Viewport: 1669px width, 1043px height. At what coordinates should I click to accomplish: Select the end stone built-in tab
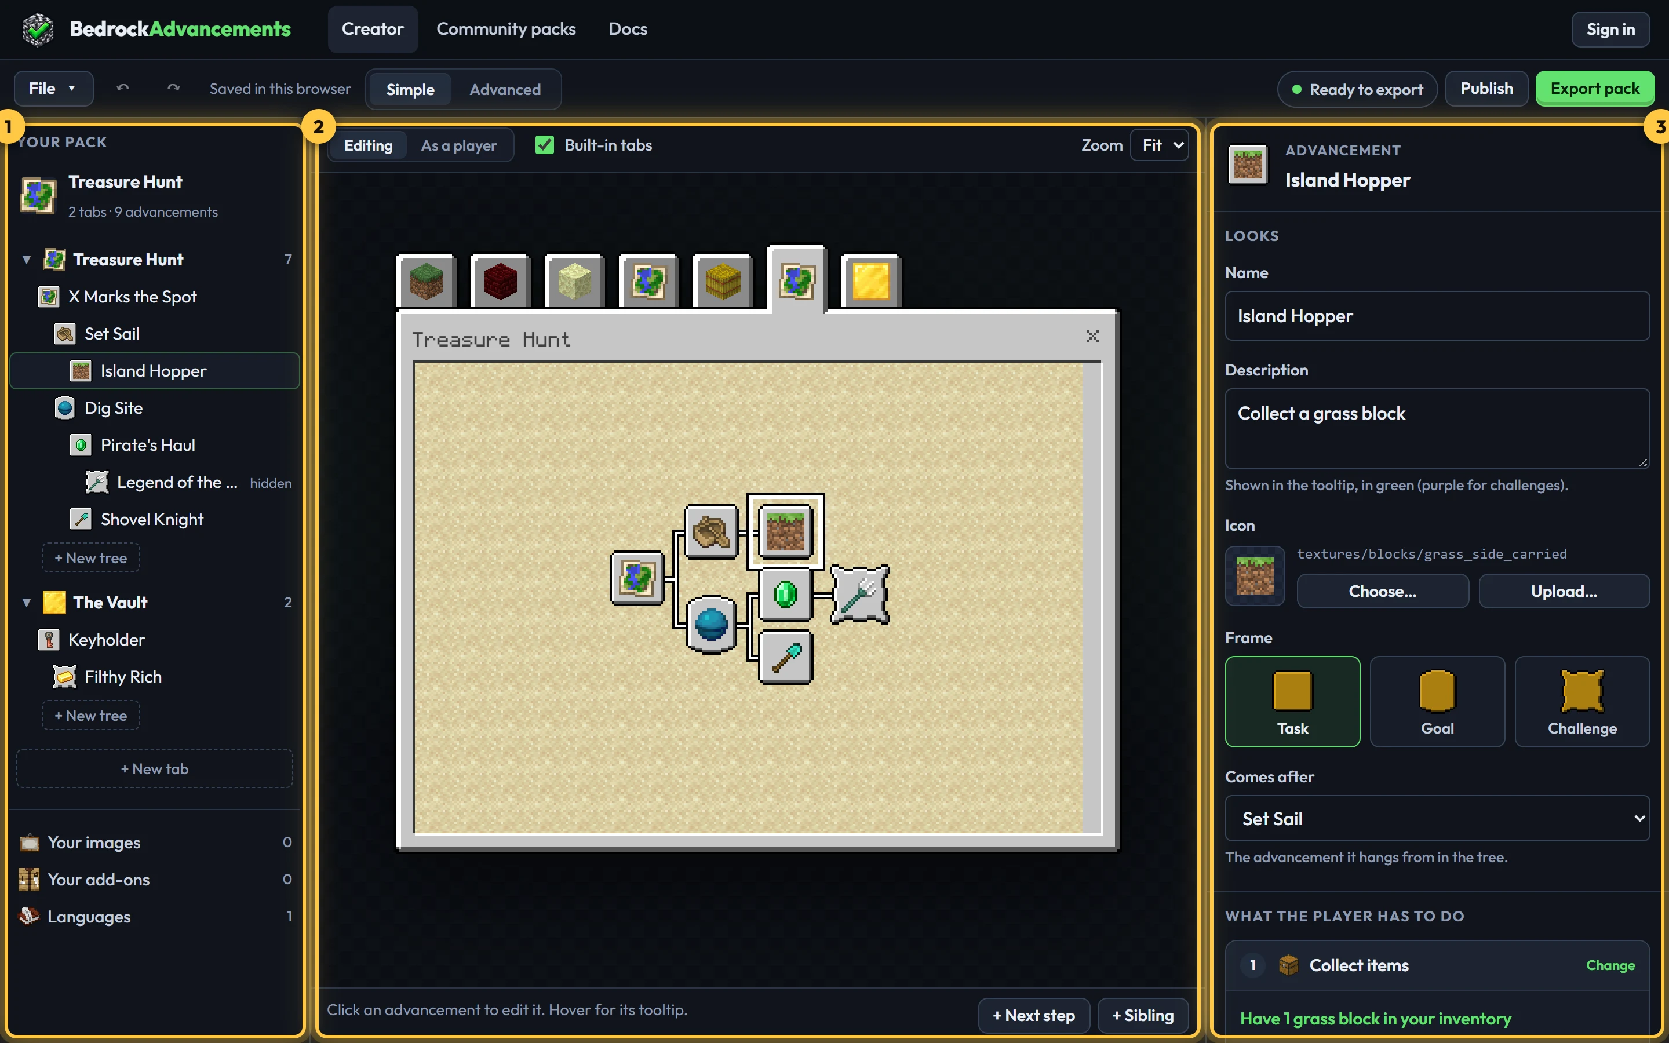click(x=574, y=282)
